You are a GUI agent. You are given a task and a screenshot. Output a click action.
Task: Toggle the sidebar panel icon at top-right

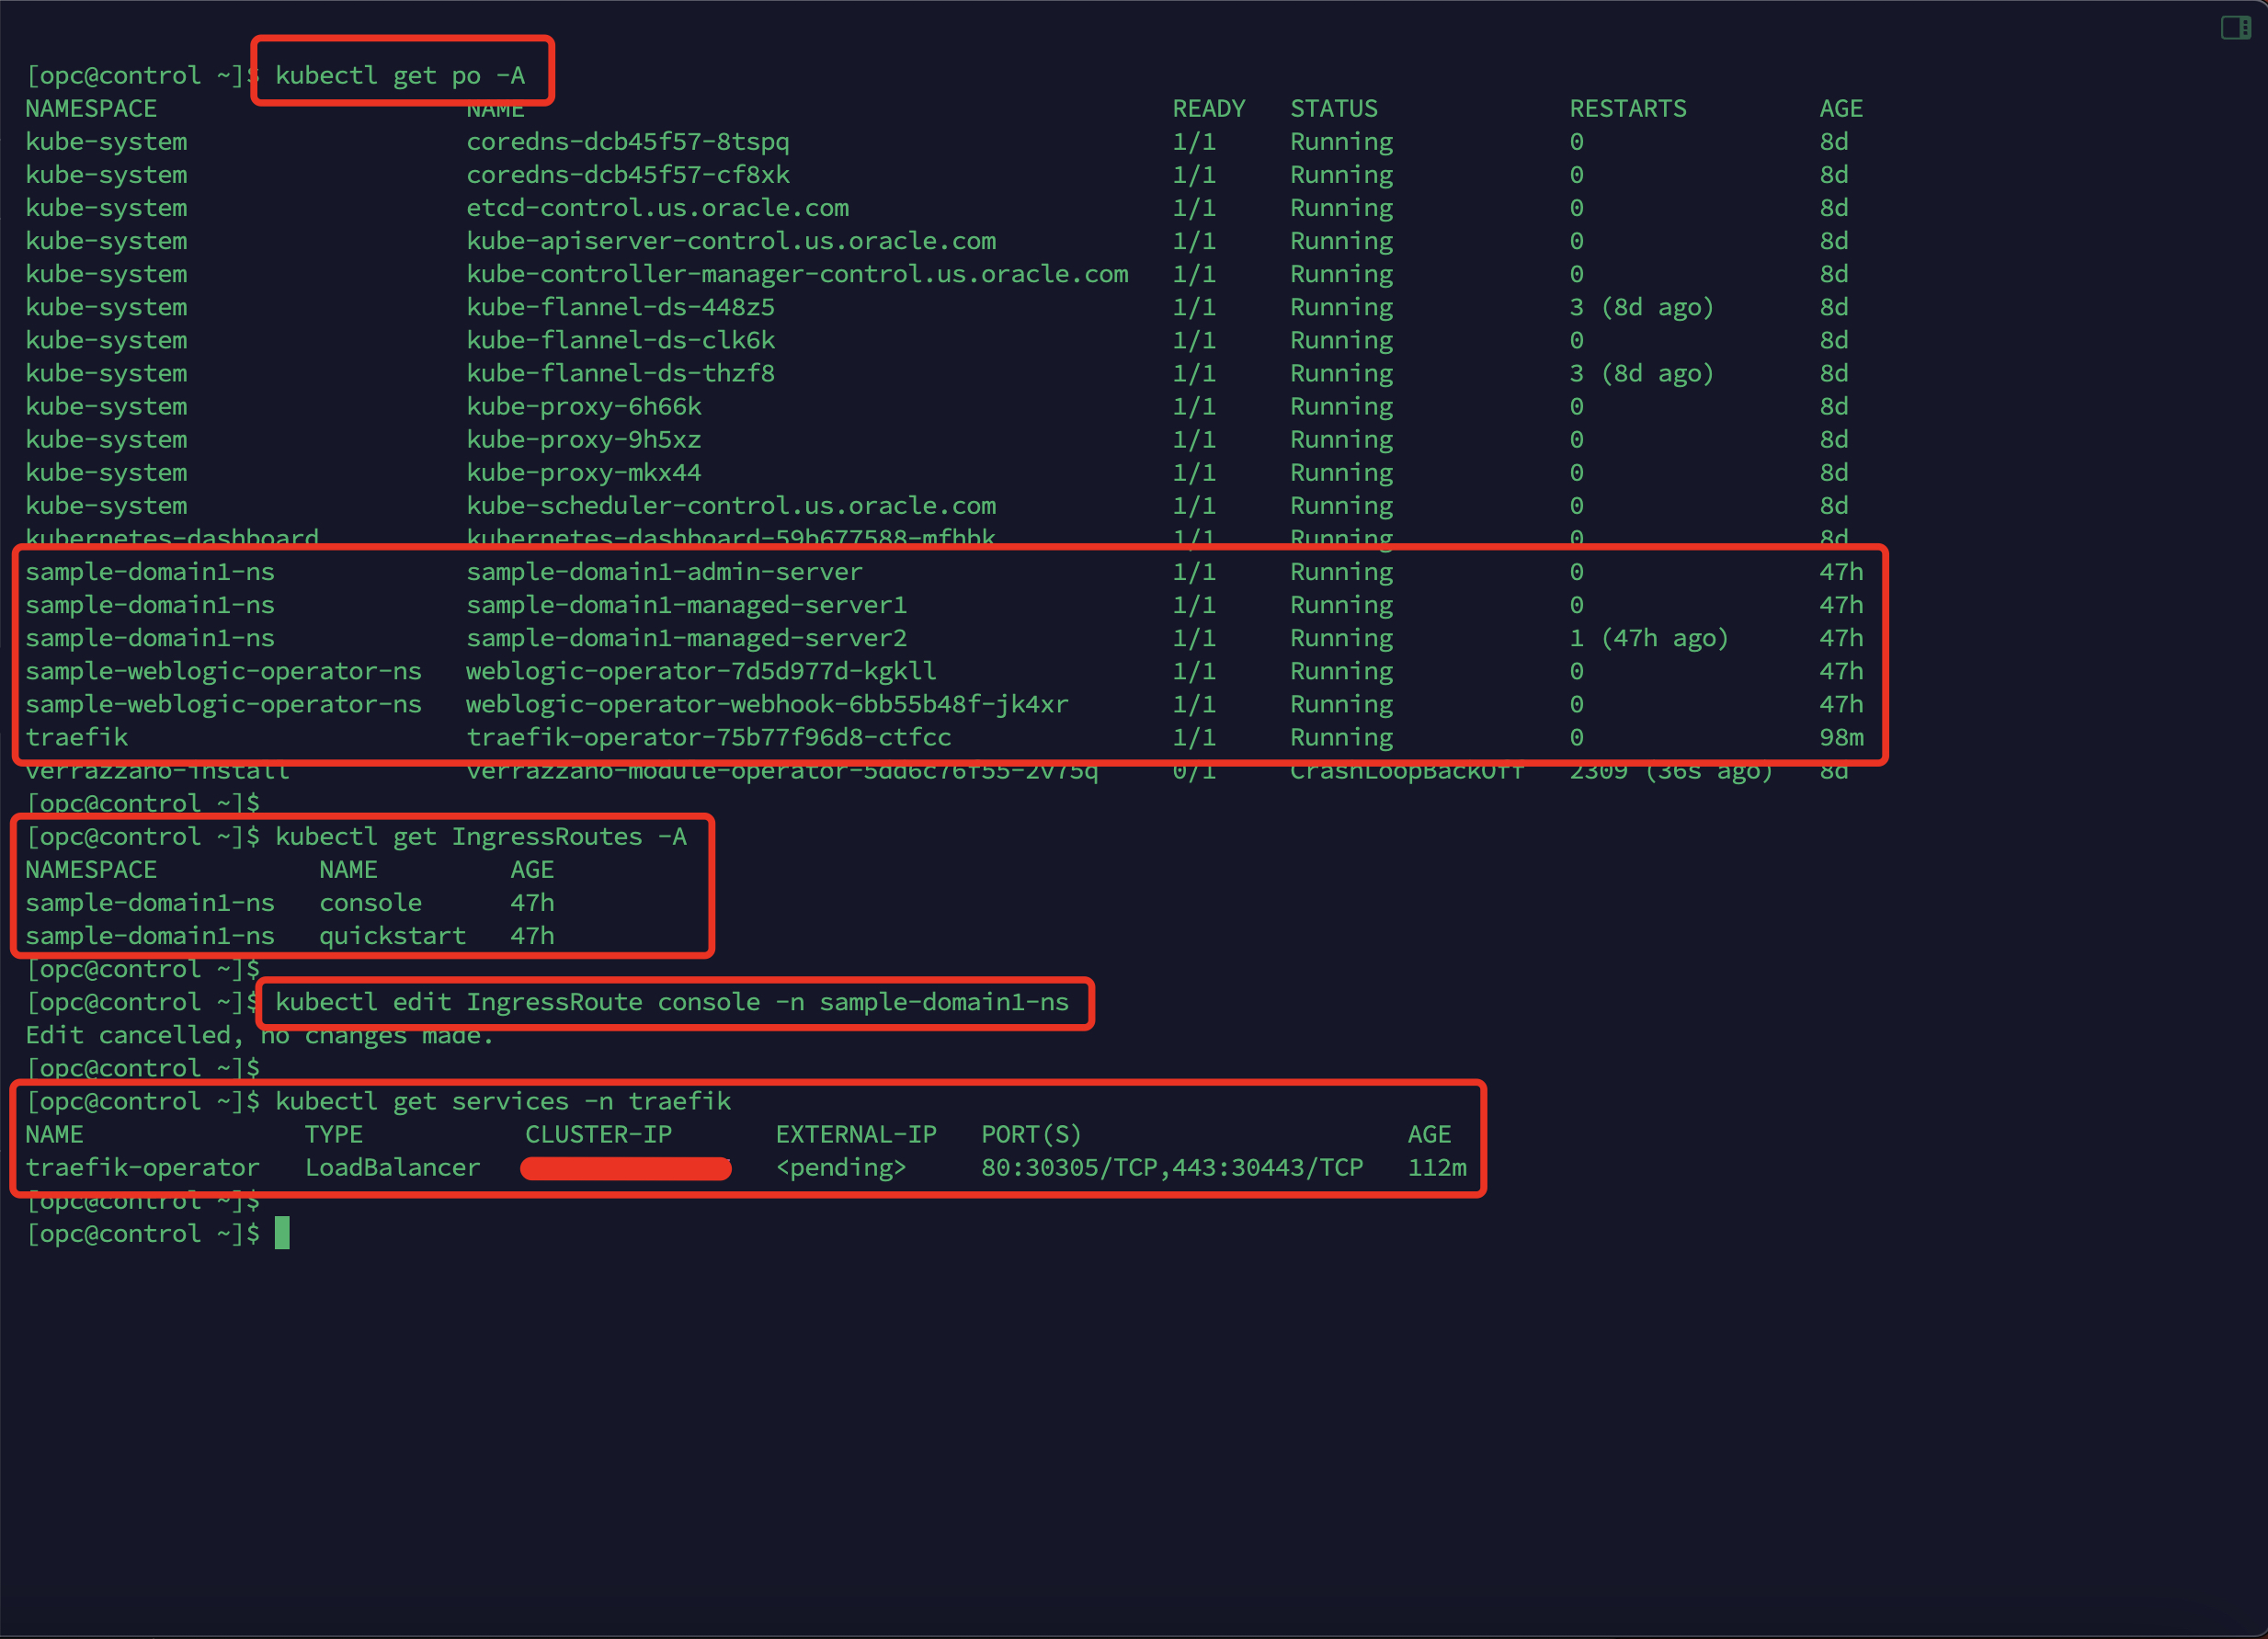2235,28
